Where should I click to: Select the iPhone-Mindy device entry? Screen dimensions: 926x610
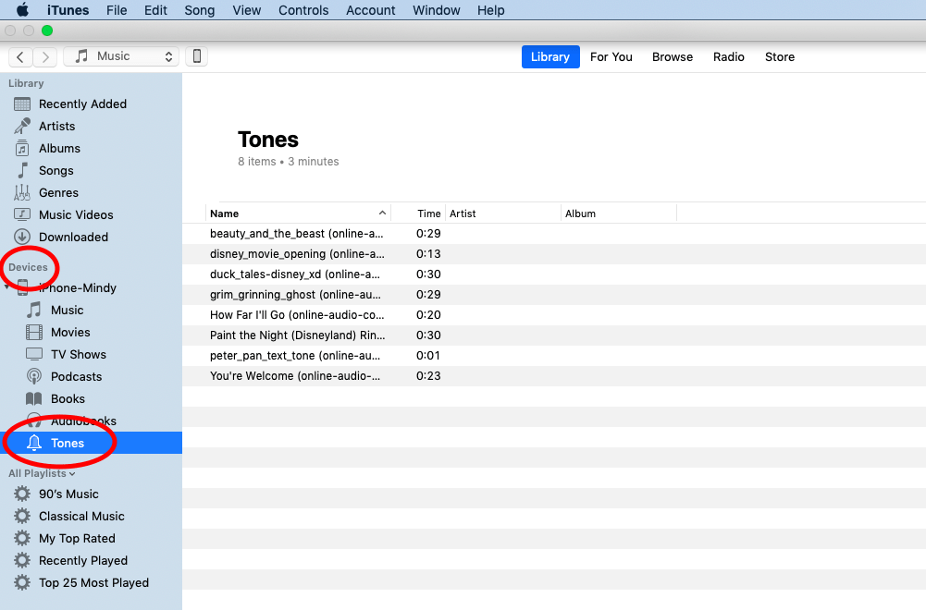click(x=91, y=287)
